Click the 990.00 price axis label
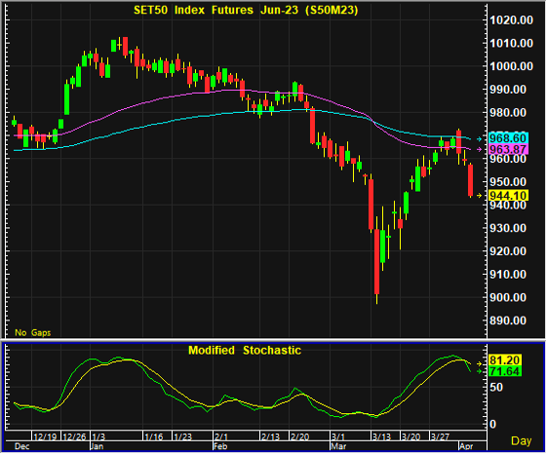The image size is (547, 454). [x=508, y=90]
